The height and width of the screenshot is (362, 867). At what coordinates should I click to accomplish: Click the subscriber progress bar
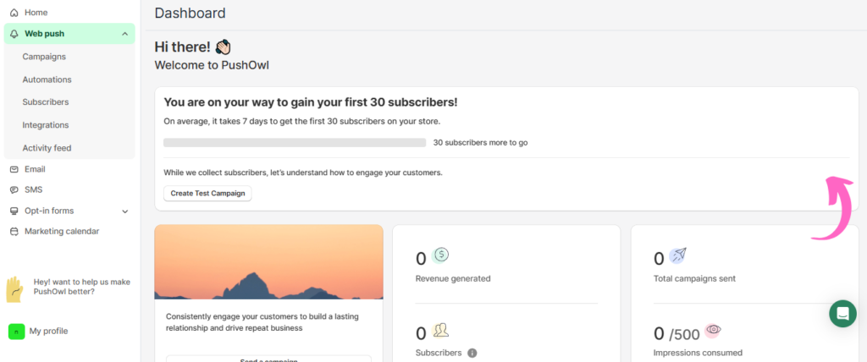[x=295, y=143]
